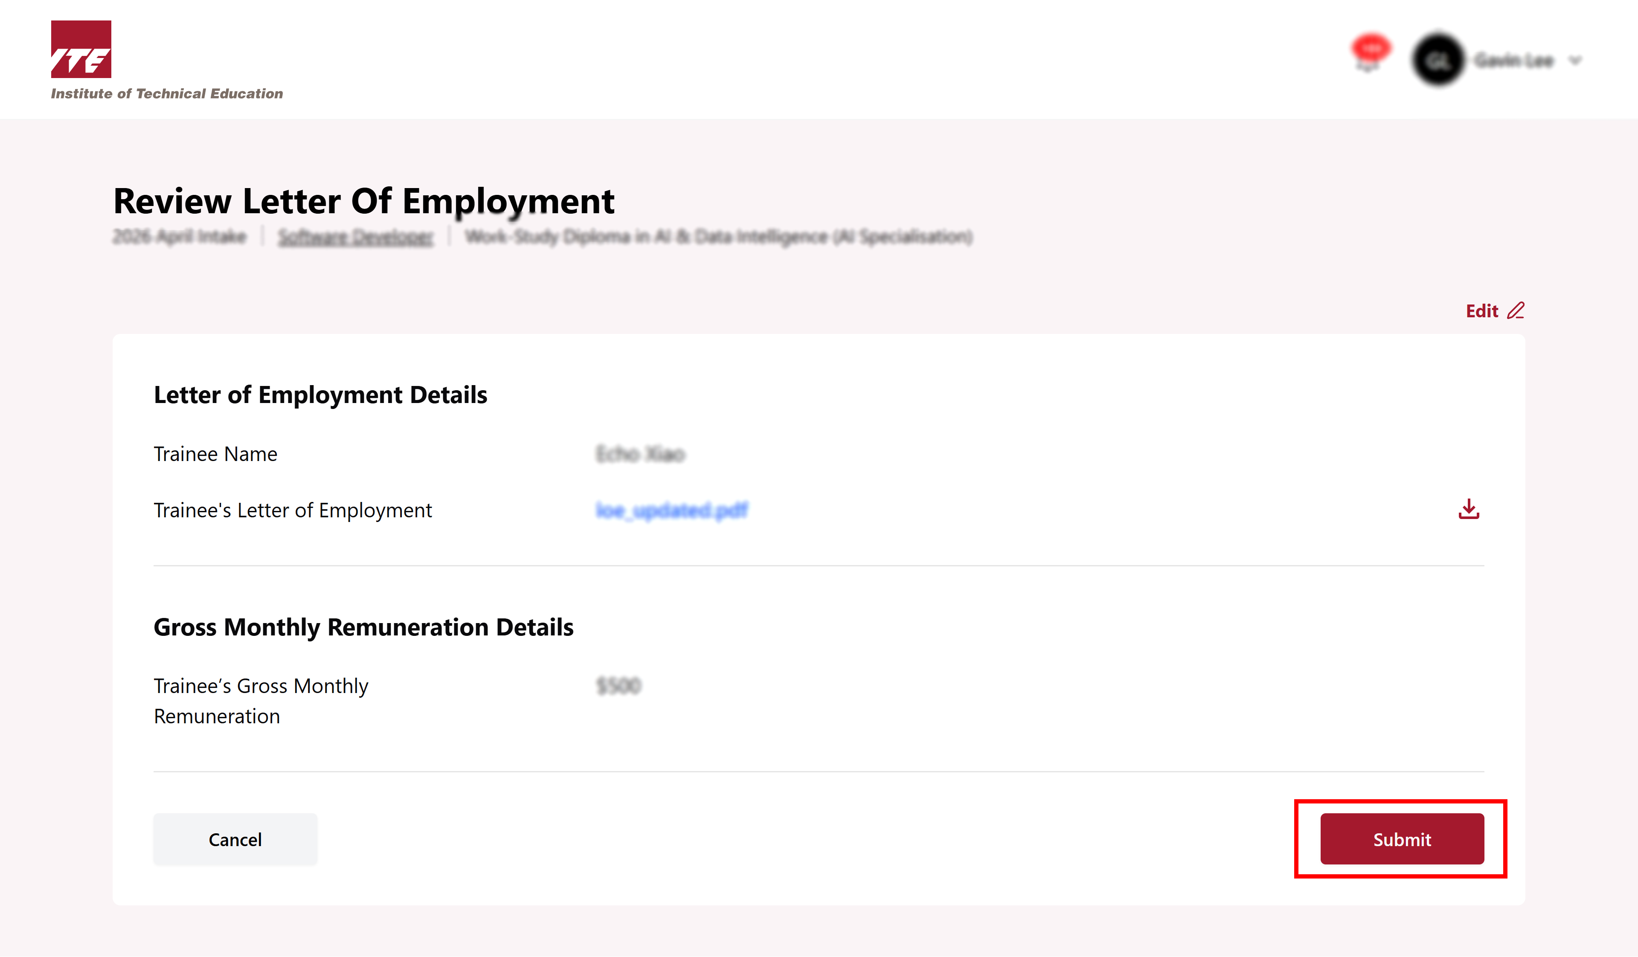Viewport: 1638px width, 957px height.
Task: Click the Work-Study Diploma course text
Action: 718,237
